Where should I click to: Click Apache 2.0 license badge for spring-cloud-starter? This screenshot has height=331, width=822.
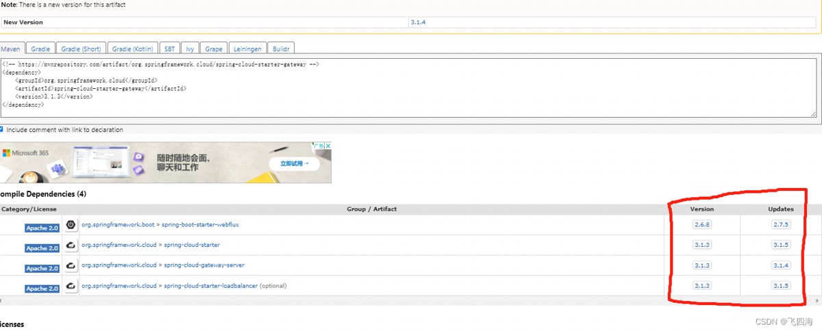tap(42, 248)
